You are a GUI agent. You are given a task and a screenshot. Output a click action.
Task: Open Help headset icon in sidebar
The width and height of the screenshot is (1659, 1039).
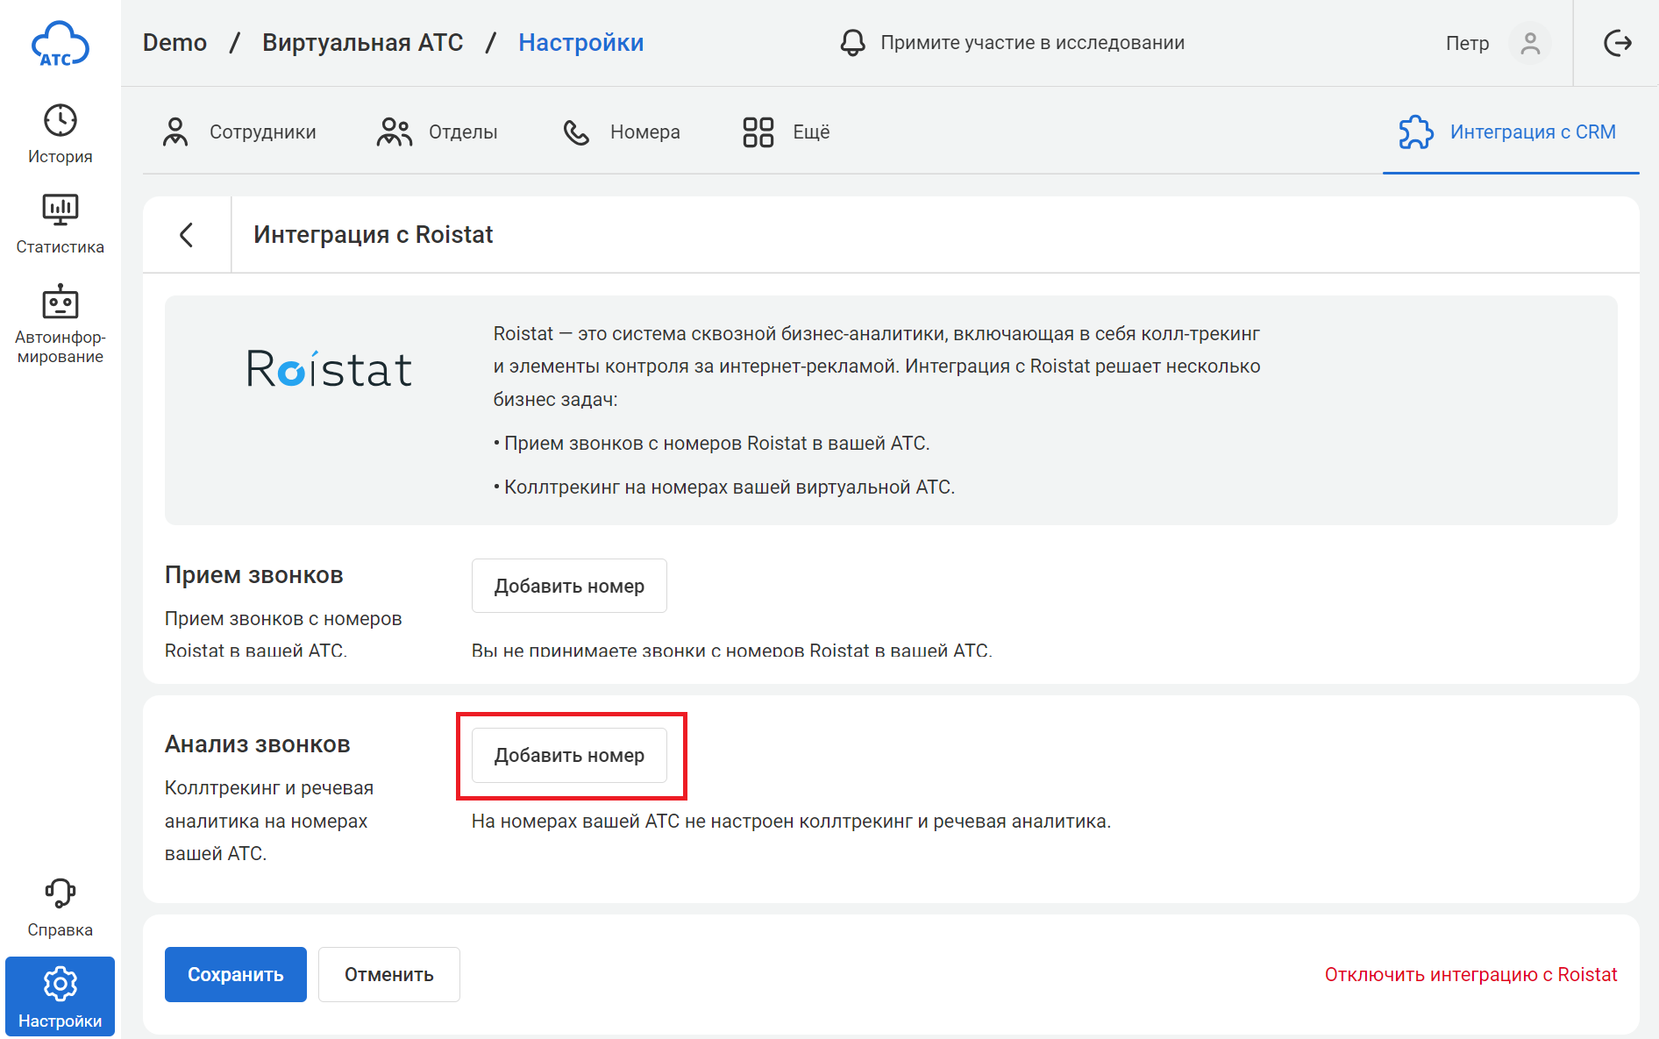[x=60, y=894]
